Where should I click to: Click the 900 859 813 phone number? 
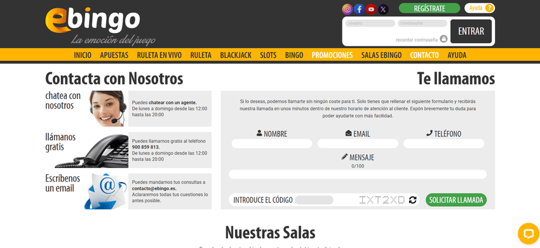145,147
